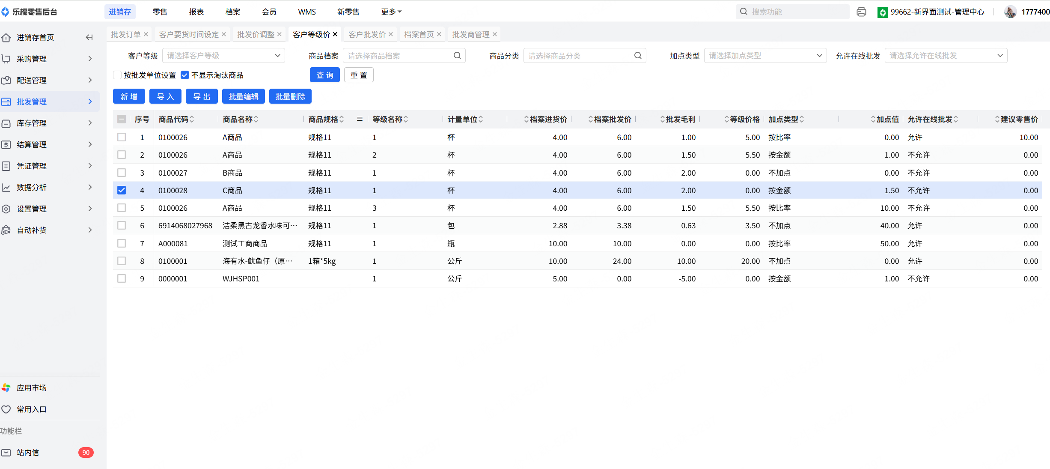Enable 按批发单位设置 checkbox
This screenshot has height=469, width=1050.
(x=117, y=75)
